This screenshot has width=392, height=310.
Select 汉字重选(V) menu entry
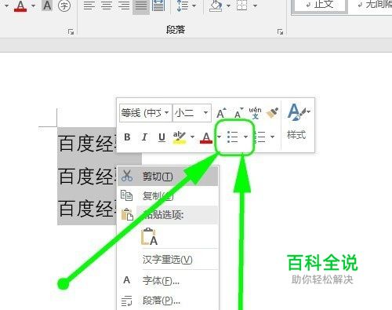point(168,260)
